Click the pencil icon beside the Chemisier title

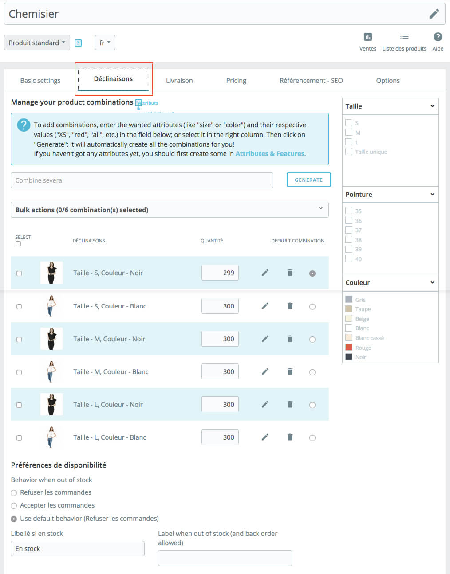click(434, 14)
